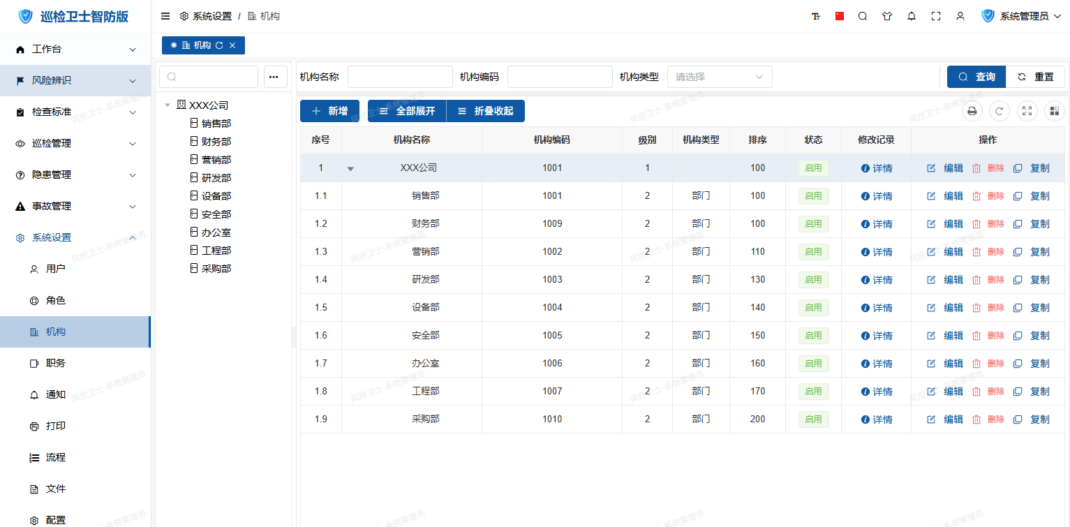Click the 重置 reset button
This screenshot has width=1070, height=527.
[1036, 77]
